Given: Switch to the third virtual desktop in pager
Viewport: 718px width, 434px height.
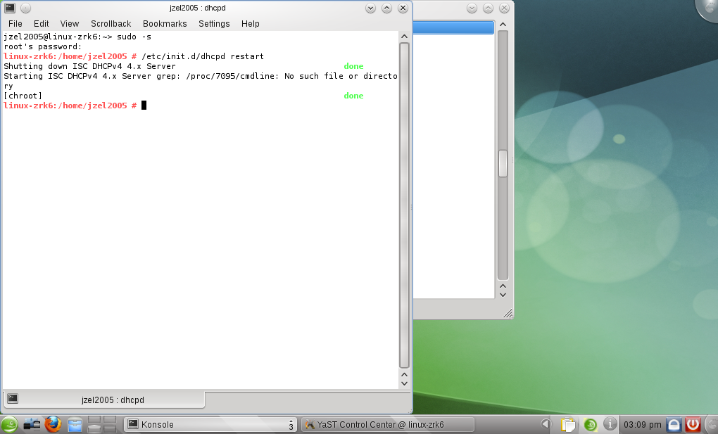Looking at the screenshot, I should pos(94,429).
